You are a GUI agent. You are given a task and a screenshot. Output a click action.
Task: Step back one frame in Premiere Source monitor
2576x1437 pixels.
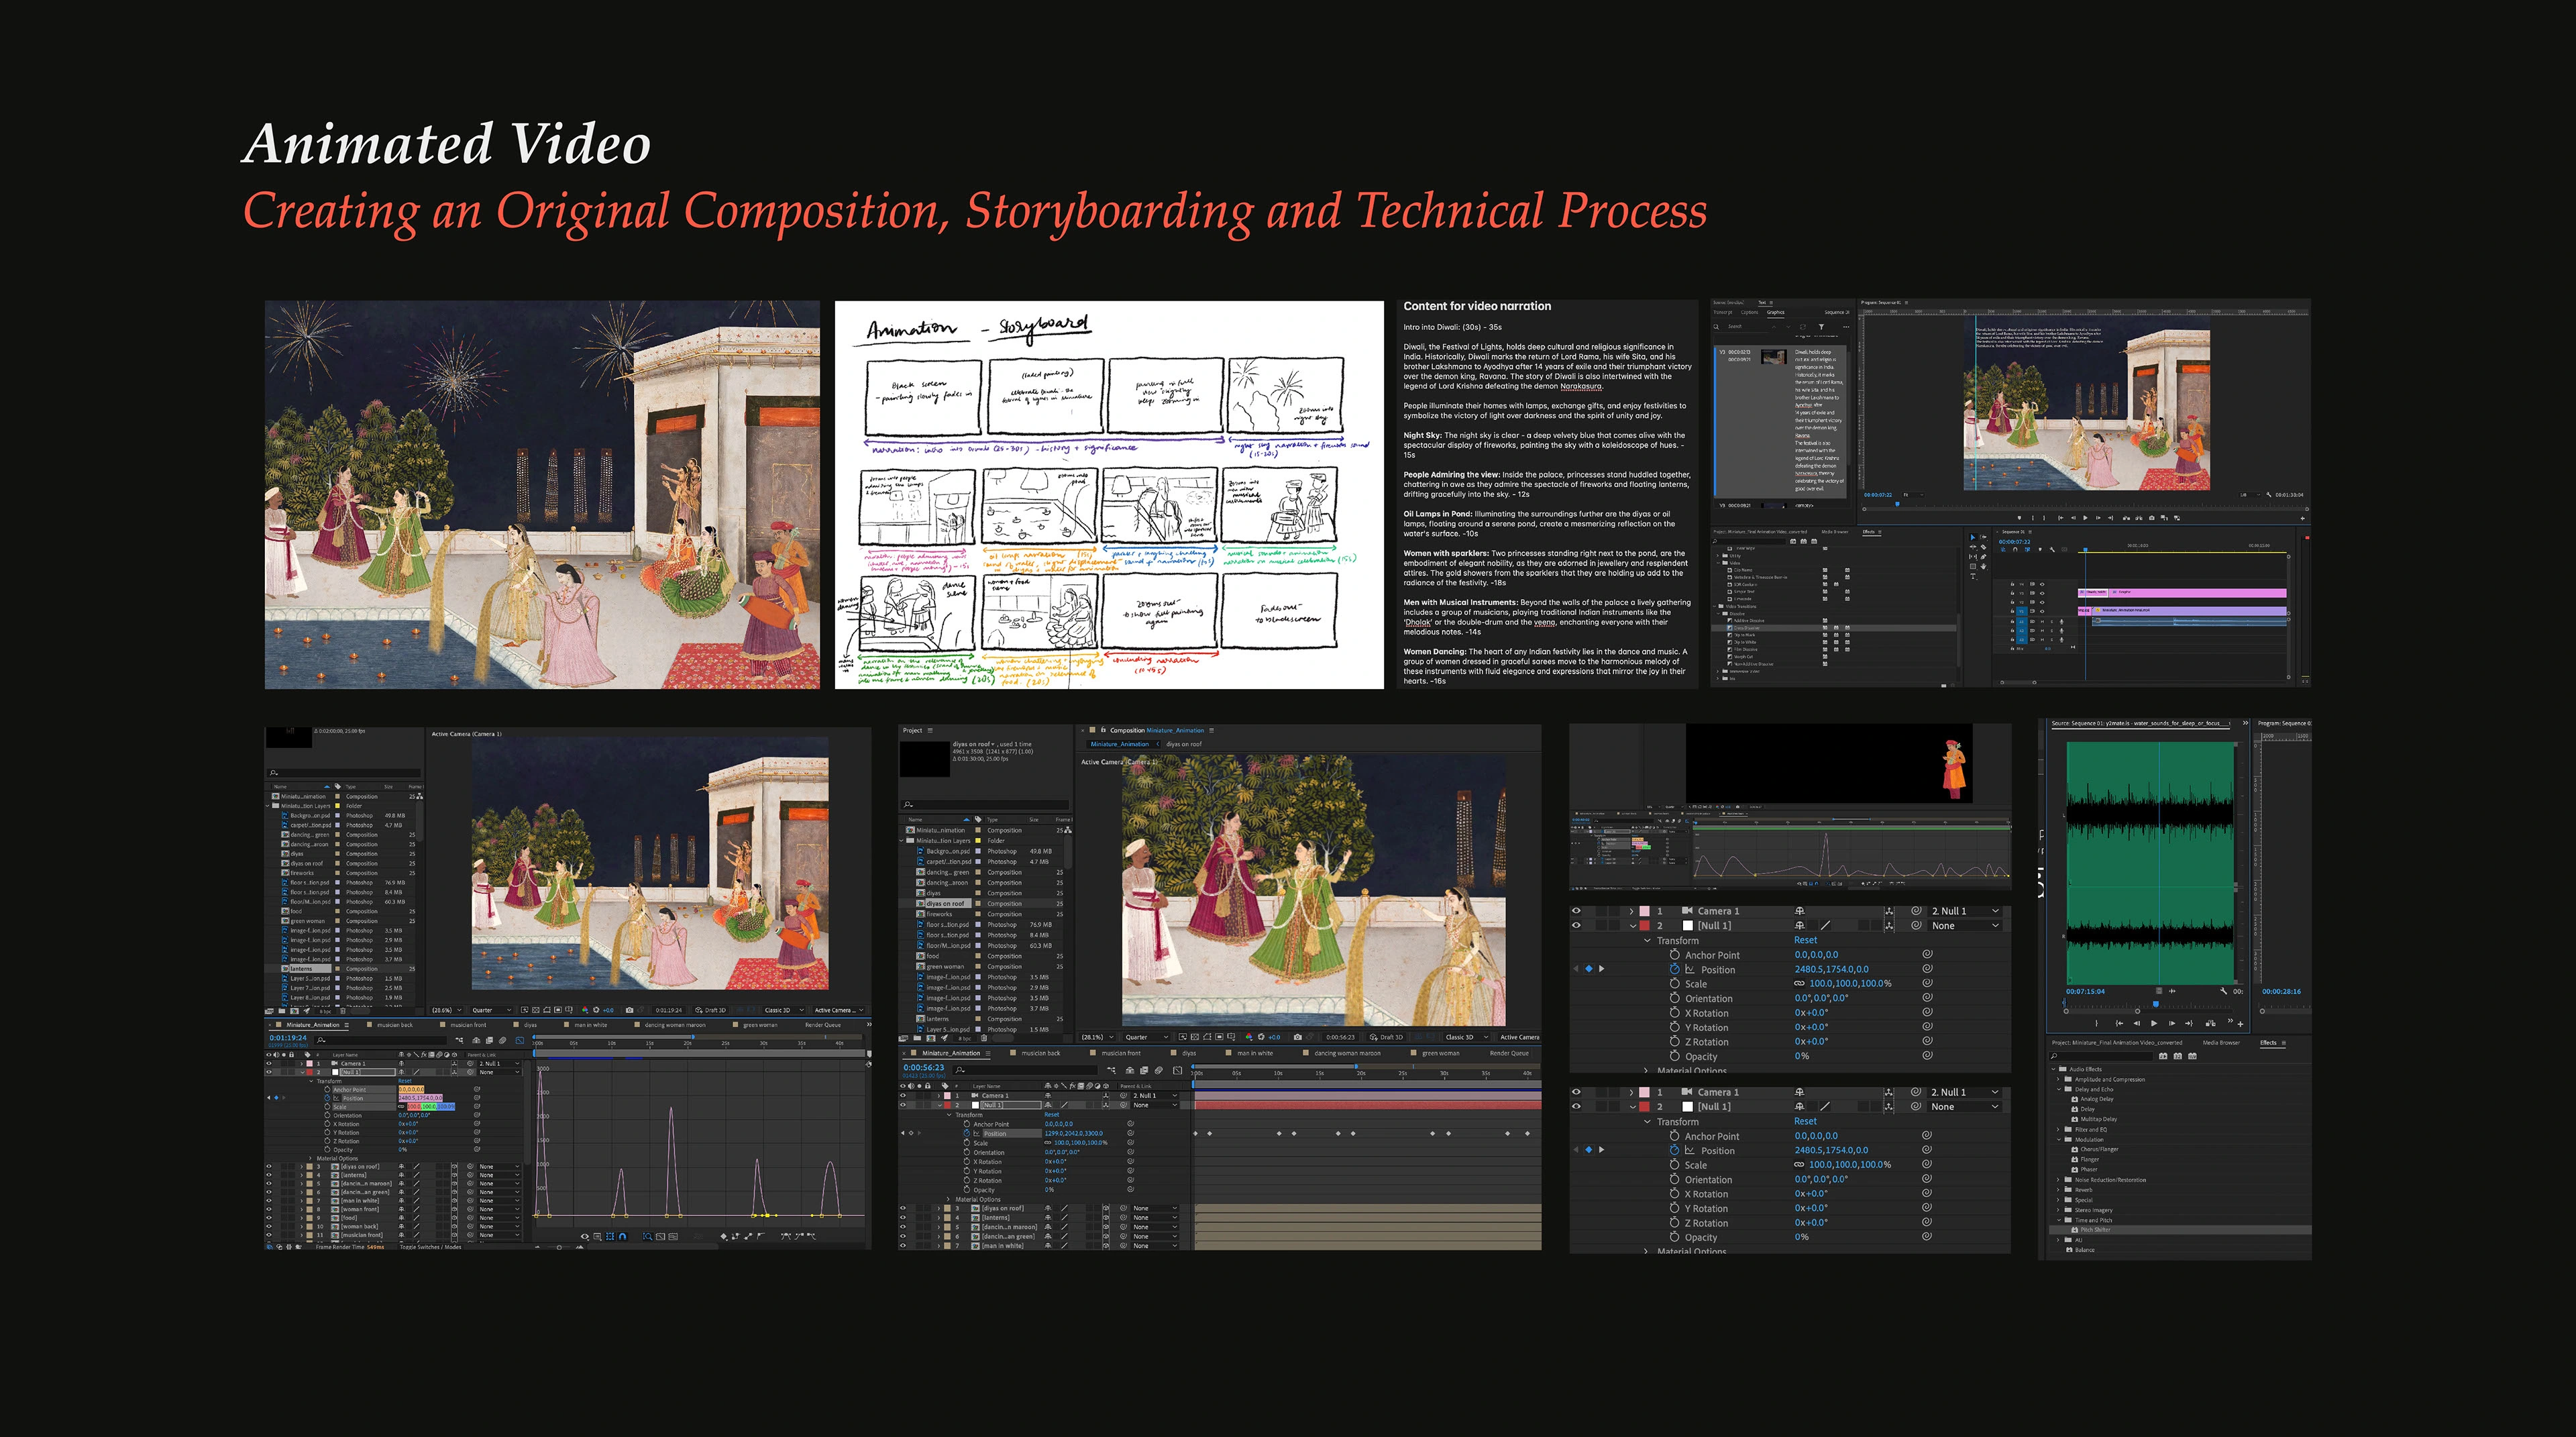(x=2137, y=1024)
